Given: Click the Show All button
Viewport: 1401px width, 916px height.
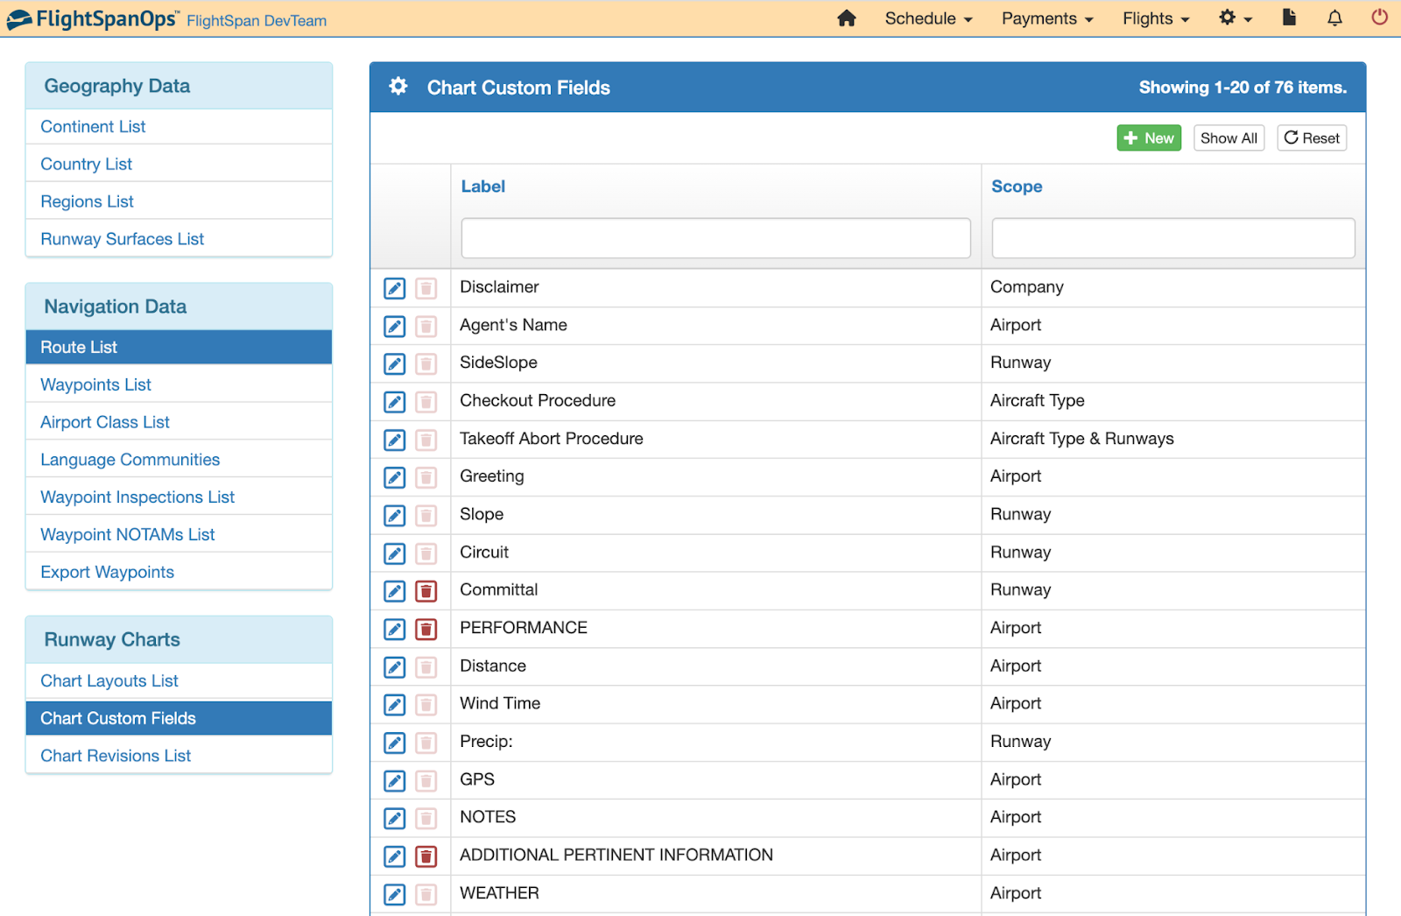Looking at the screenshot, I should coord(1229,137).
